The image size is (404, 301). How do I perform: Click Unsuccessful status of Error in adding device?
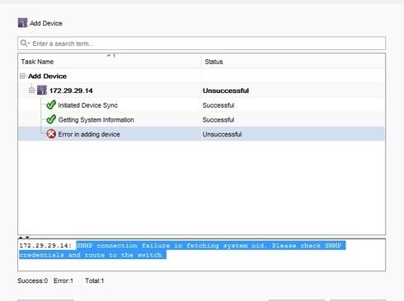coord(222,134)
